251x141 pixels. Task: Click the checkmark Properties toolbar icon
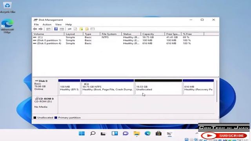(x=75, y=29)
